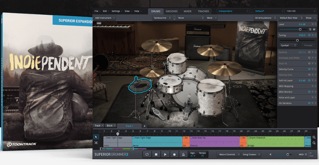Enable the Velocity Gate power button
The width and height of the screenshot is (319, 165).
[x=309, y=75]
